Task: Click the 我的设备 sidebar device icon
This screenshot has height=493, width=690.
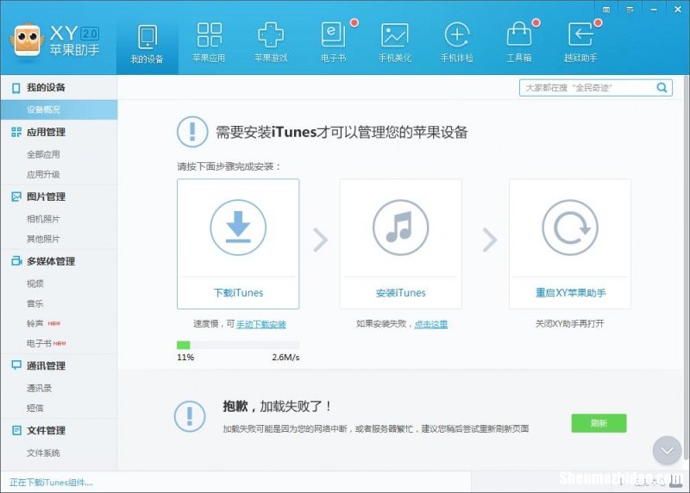Action: point(16,88)
